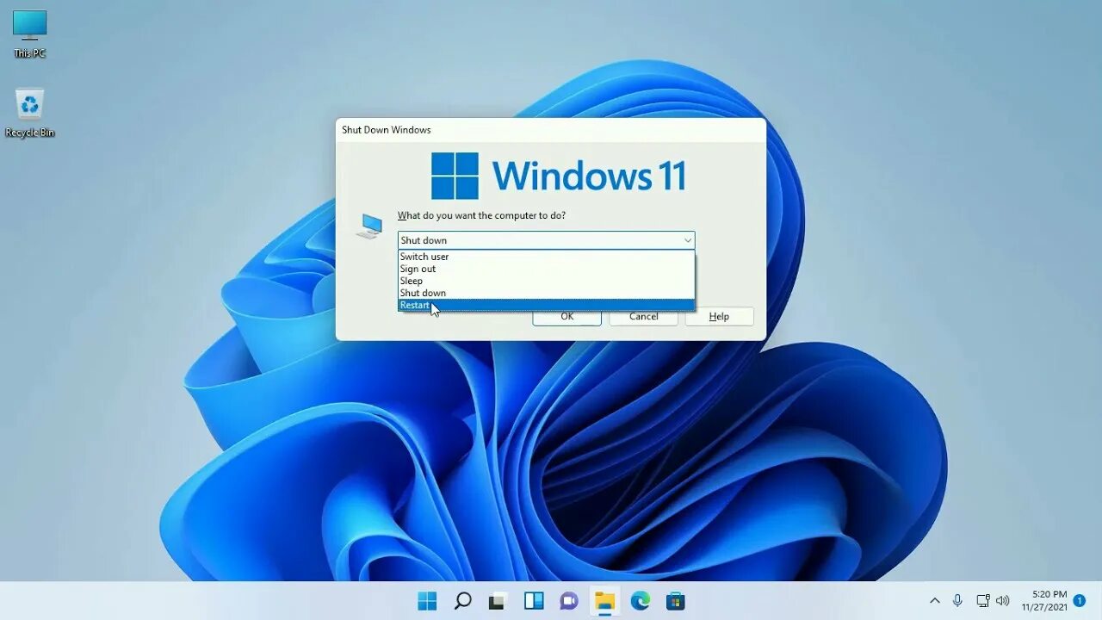The height and width of the screenshot is (620, 1102).
Task: Open the Chat taskbar icon
Action: pyautogui.click(x=569, y=601)
